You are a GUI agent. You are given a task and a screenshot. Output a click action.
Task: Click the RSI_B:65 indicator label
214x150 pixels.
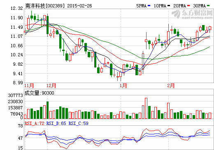click(56, 123)
